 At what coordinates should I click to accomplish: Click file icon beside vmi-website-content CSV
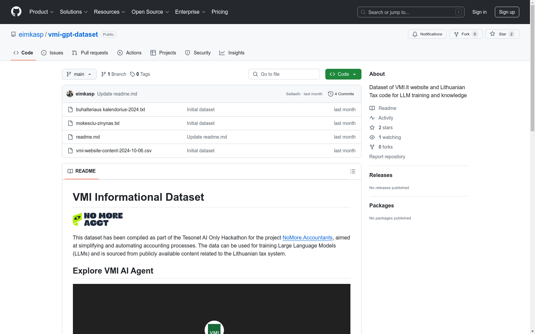click(x=70, y=151)
